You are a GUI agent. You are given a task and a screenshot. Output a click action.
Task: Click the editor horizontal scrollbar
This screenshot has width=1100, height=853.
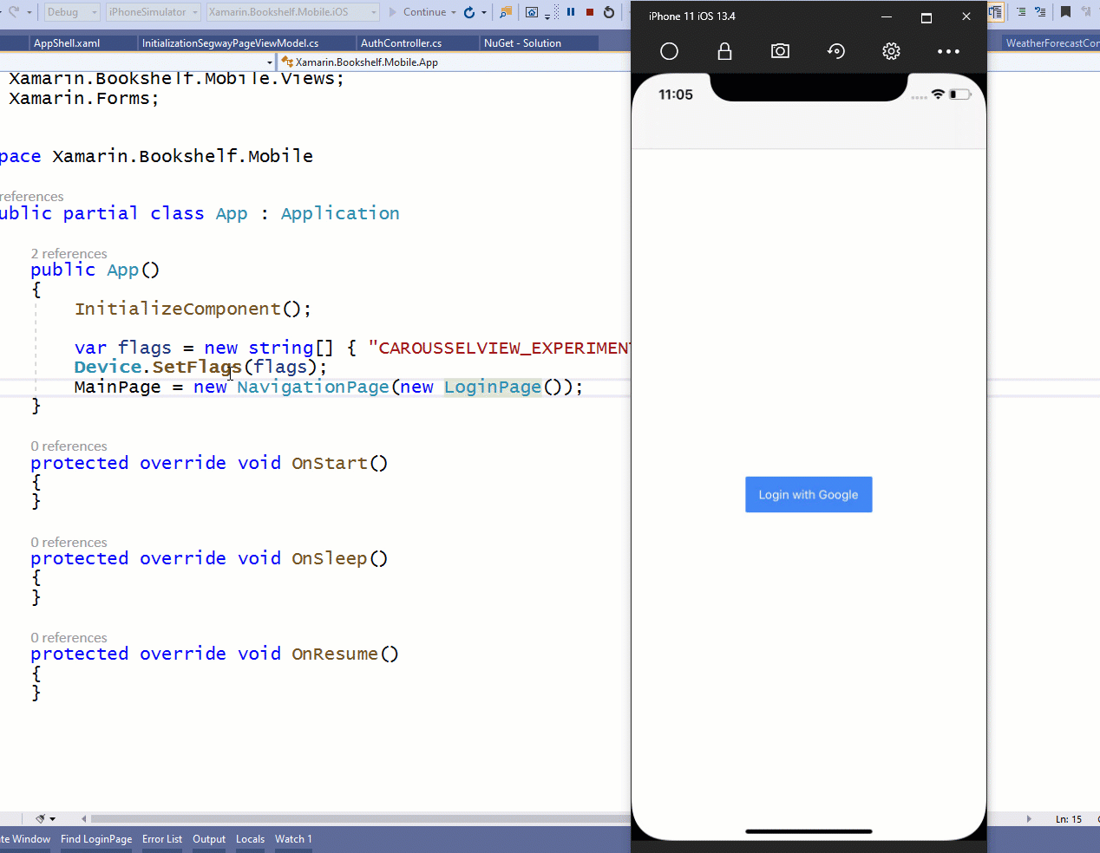point(360,818)
